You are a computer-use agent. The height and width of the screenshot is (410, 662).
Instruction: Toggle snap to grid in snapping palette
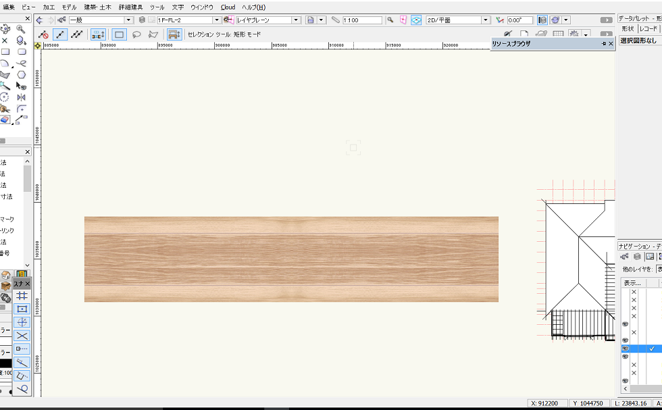(x=22, y=296)
